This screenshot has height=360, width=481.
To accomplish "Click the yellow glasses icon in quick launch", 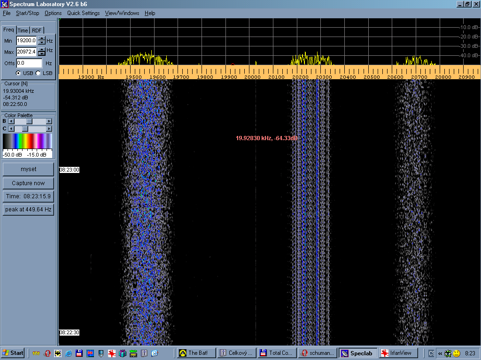I will point(36,353).
